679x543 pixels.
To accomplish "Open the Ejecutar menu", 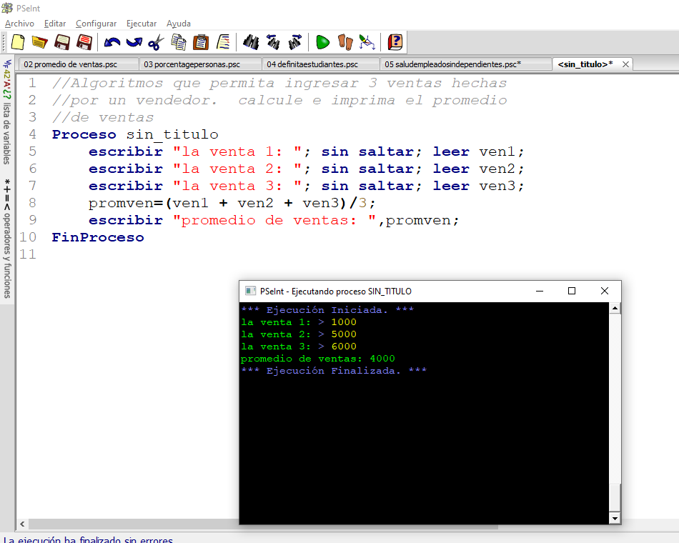I will (142, 24).
